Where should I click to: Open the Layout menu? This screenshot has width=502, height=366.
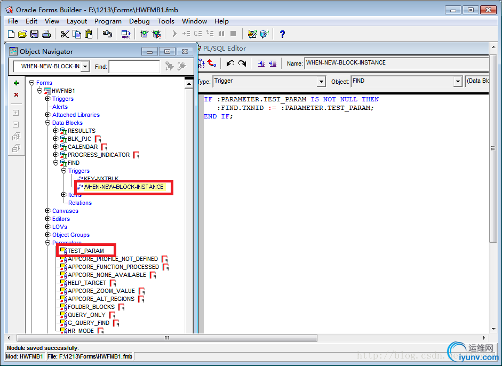pyautogui.click(x=77, y=21)
